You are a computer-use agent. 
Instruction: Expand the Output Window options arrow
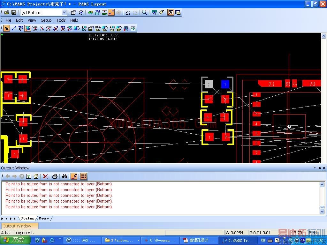click(x=315, y=168)
